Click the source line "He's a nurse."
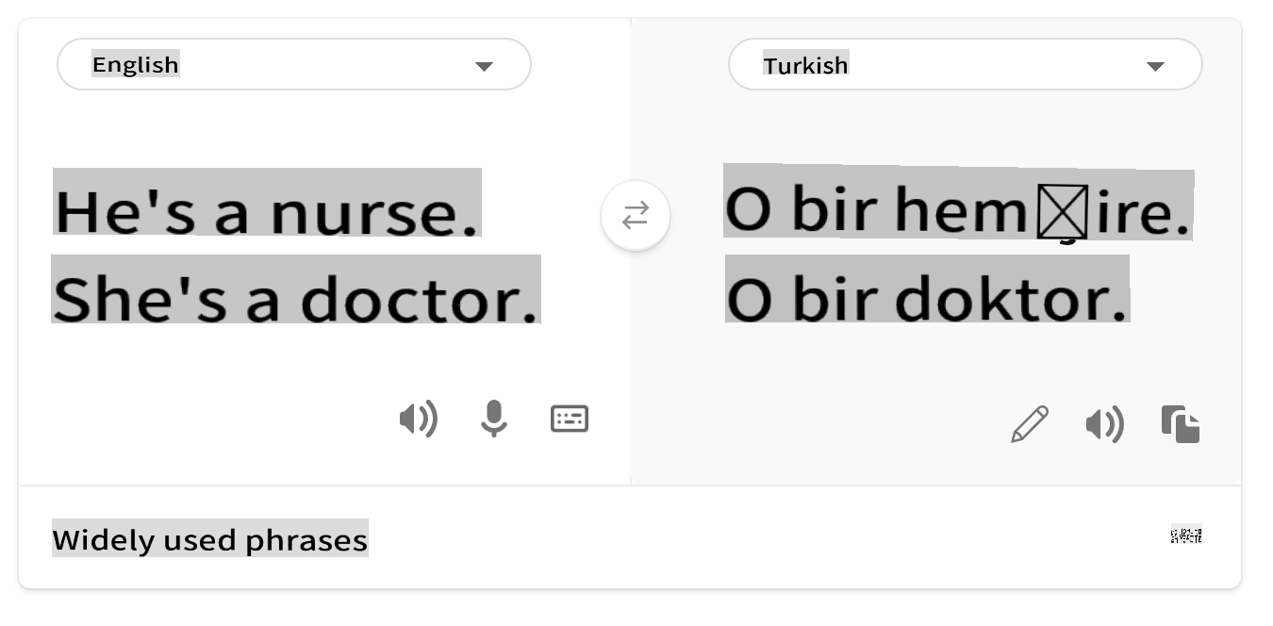1273x626 pixels. click(266, 211)
